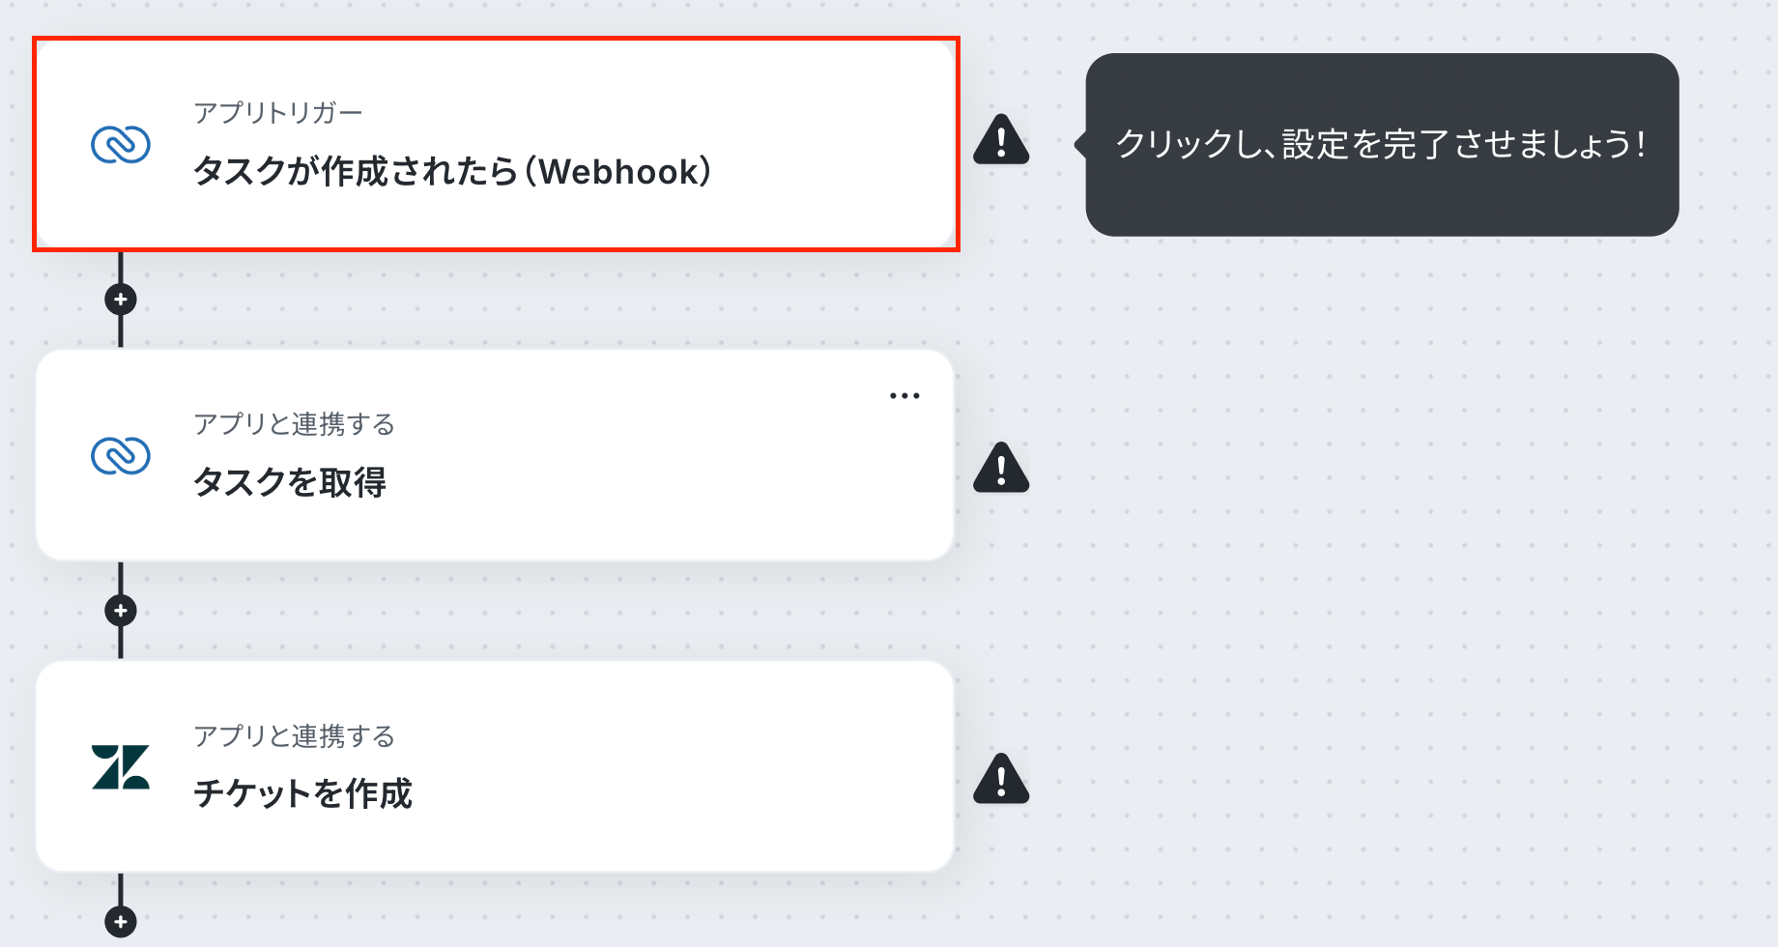Image resolution: width=1778 pixels, height=947 pixels.
Task: Click the タスクが作成されたら (Webhook) title text
Action: pos(453,171)
